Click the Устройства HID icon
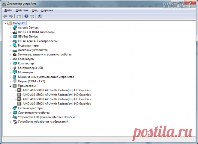This screenshot has height=144, width=198. click(15, 117)
